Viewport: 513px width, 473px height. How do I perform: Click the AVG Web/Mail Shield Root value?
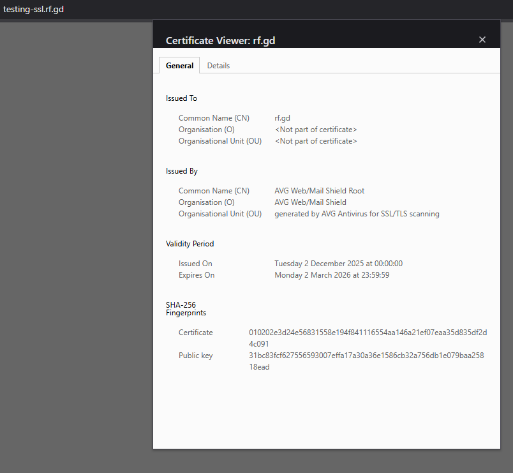point(319,191)
